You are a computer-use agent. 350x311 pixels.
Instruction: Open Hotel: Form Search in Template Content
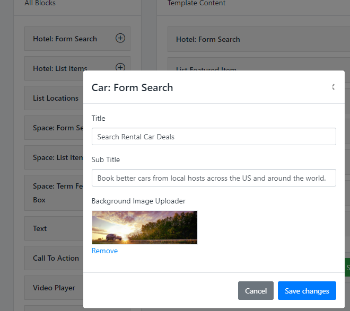[x=208, y=39]
